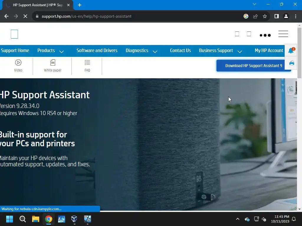The width and height of the screenshot is (302, 226).
Task: Open the Products menu
Action: pos(46,51)
